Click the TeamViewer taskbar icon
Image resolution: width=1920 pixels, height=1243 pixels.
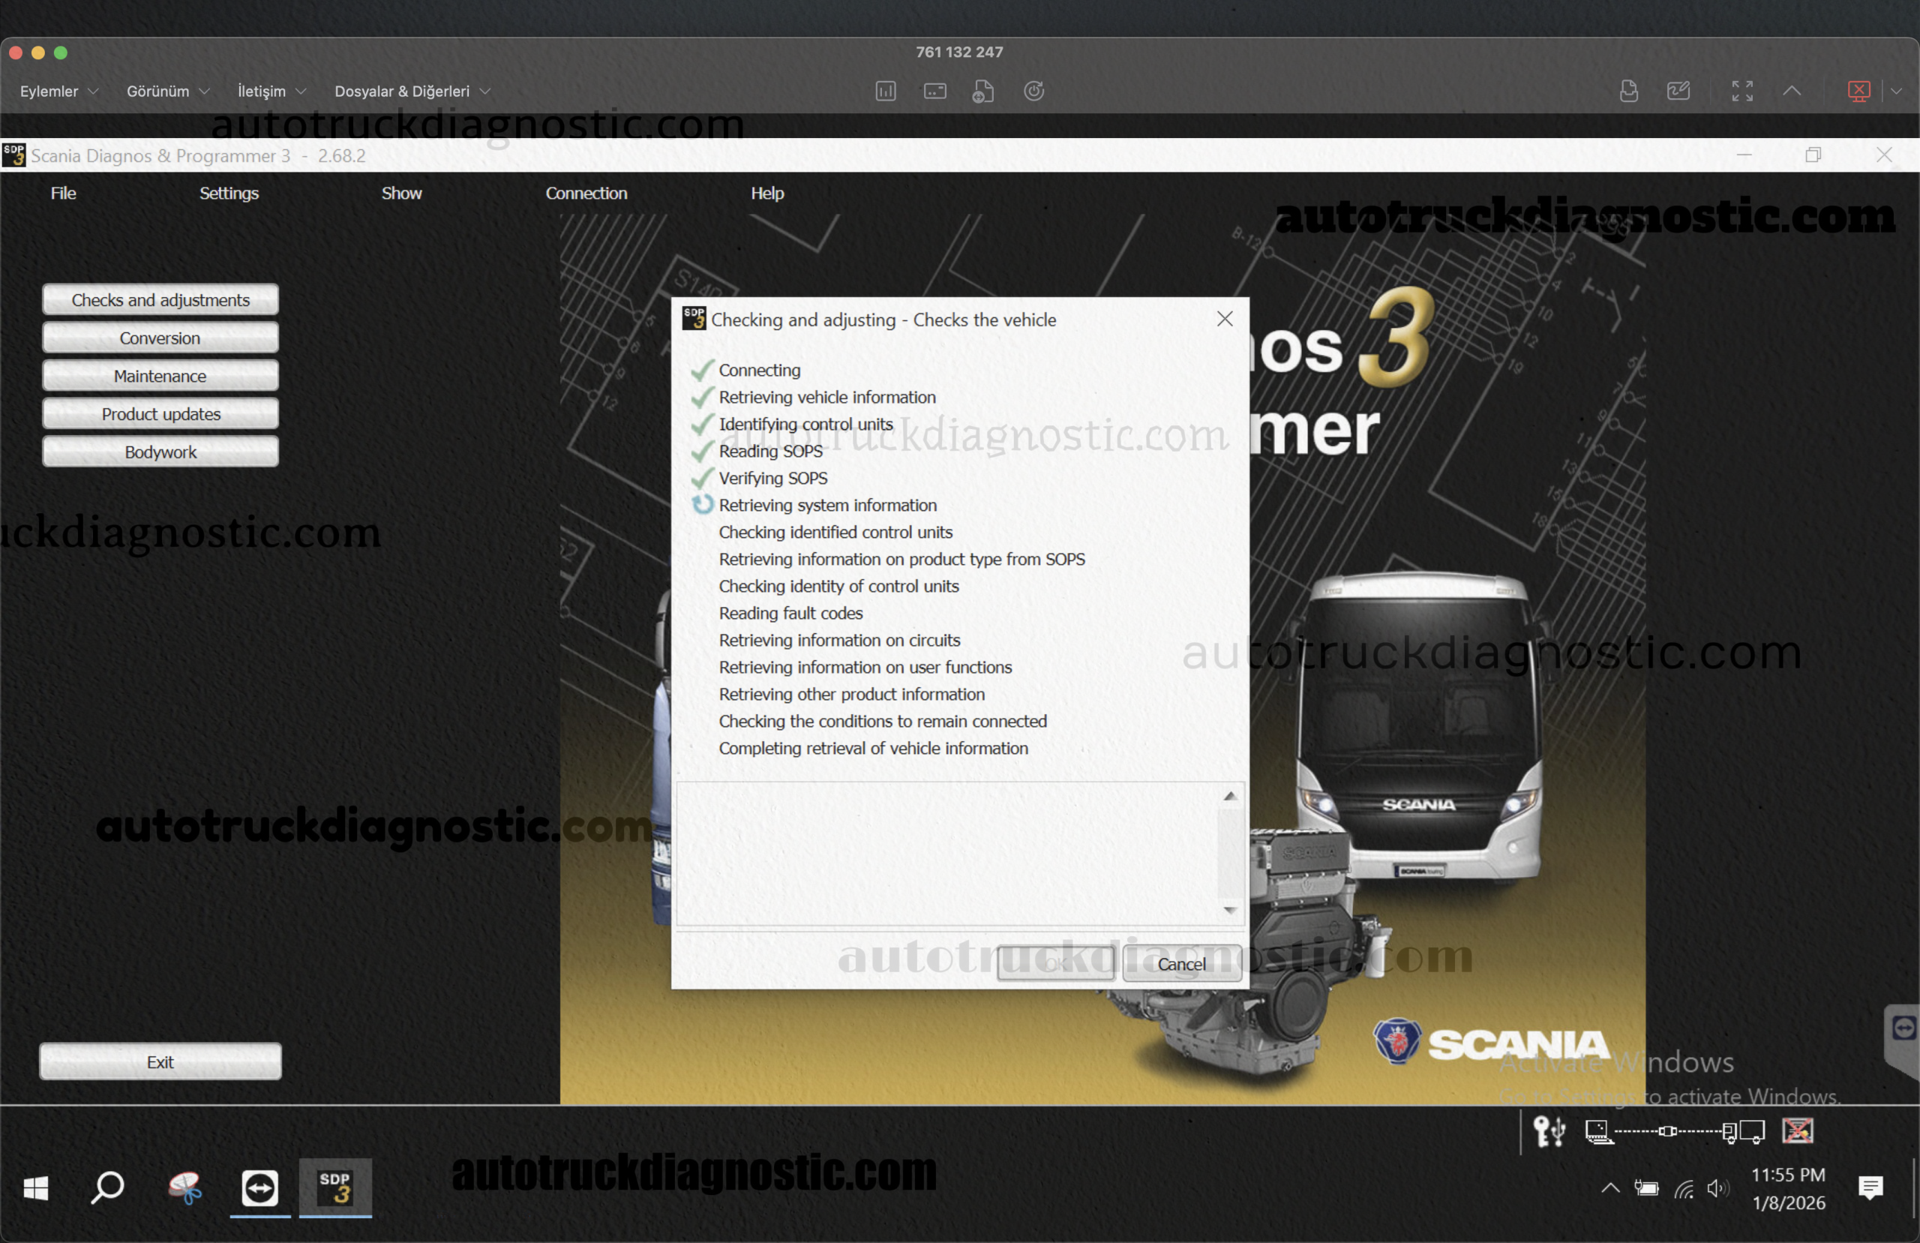tap(259, 1187)
